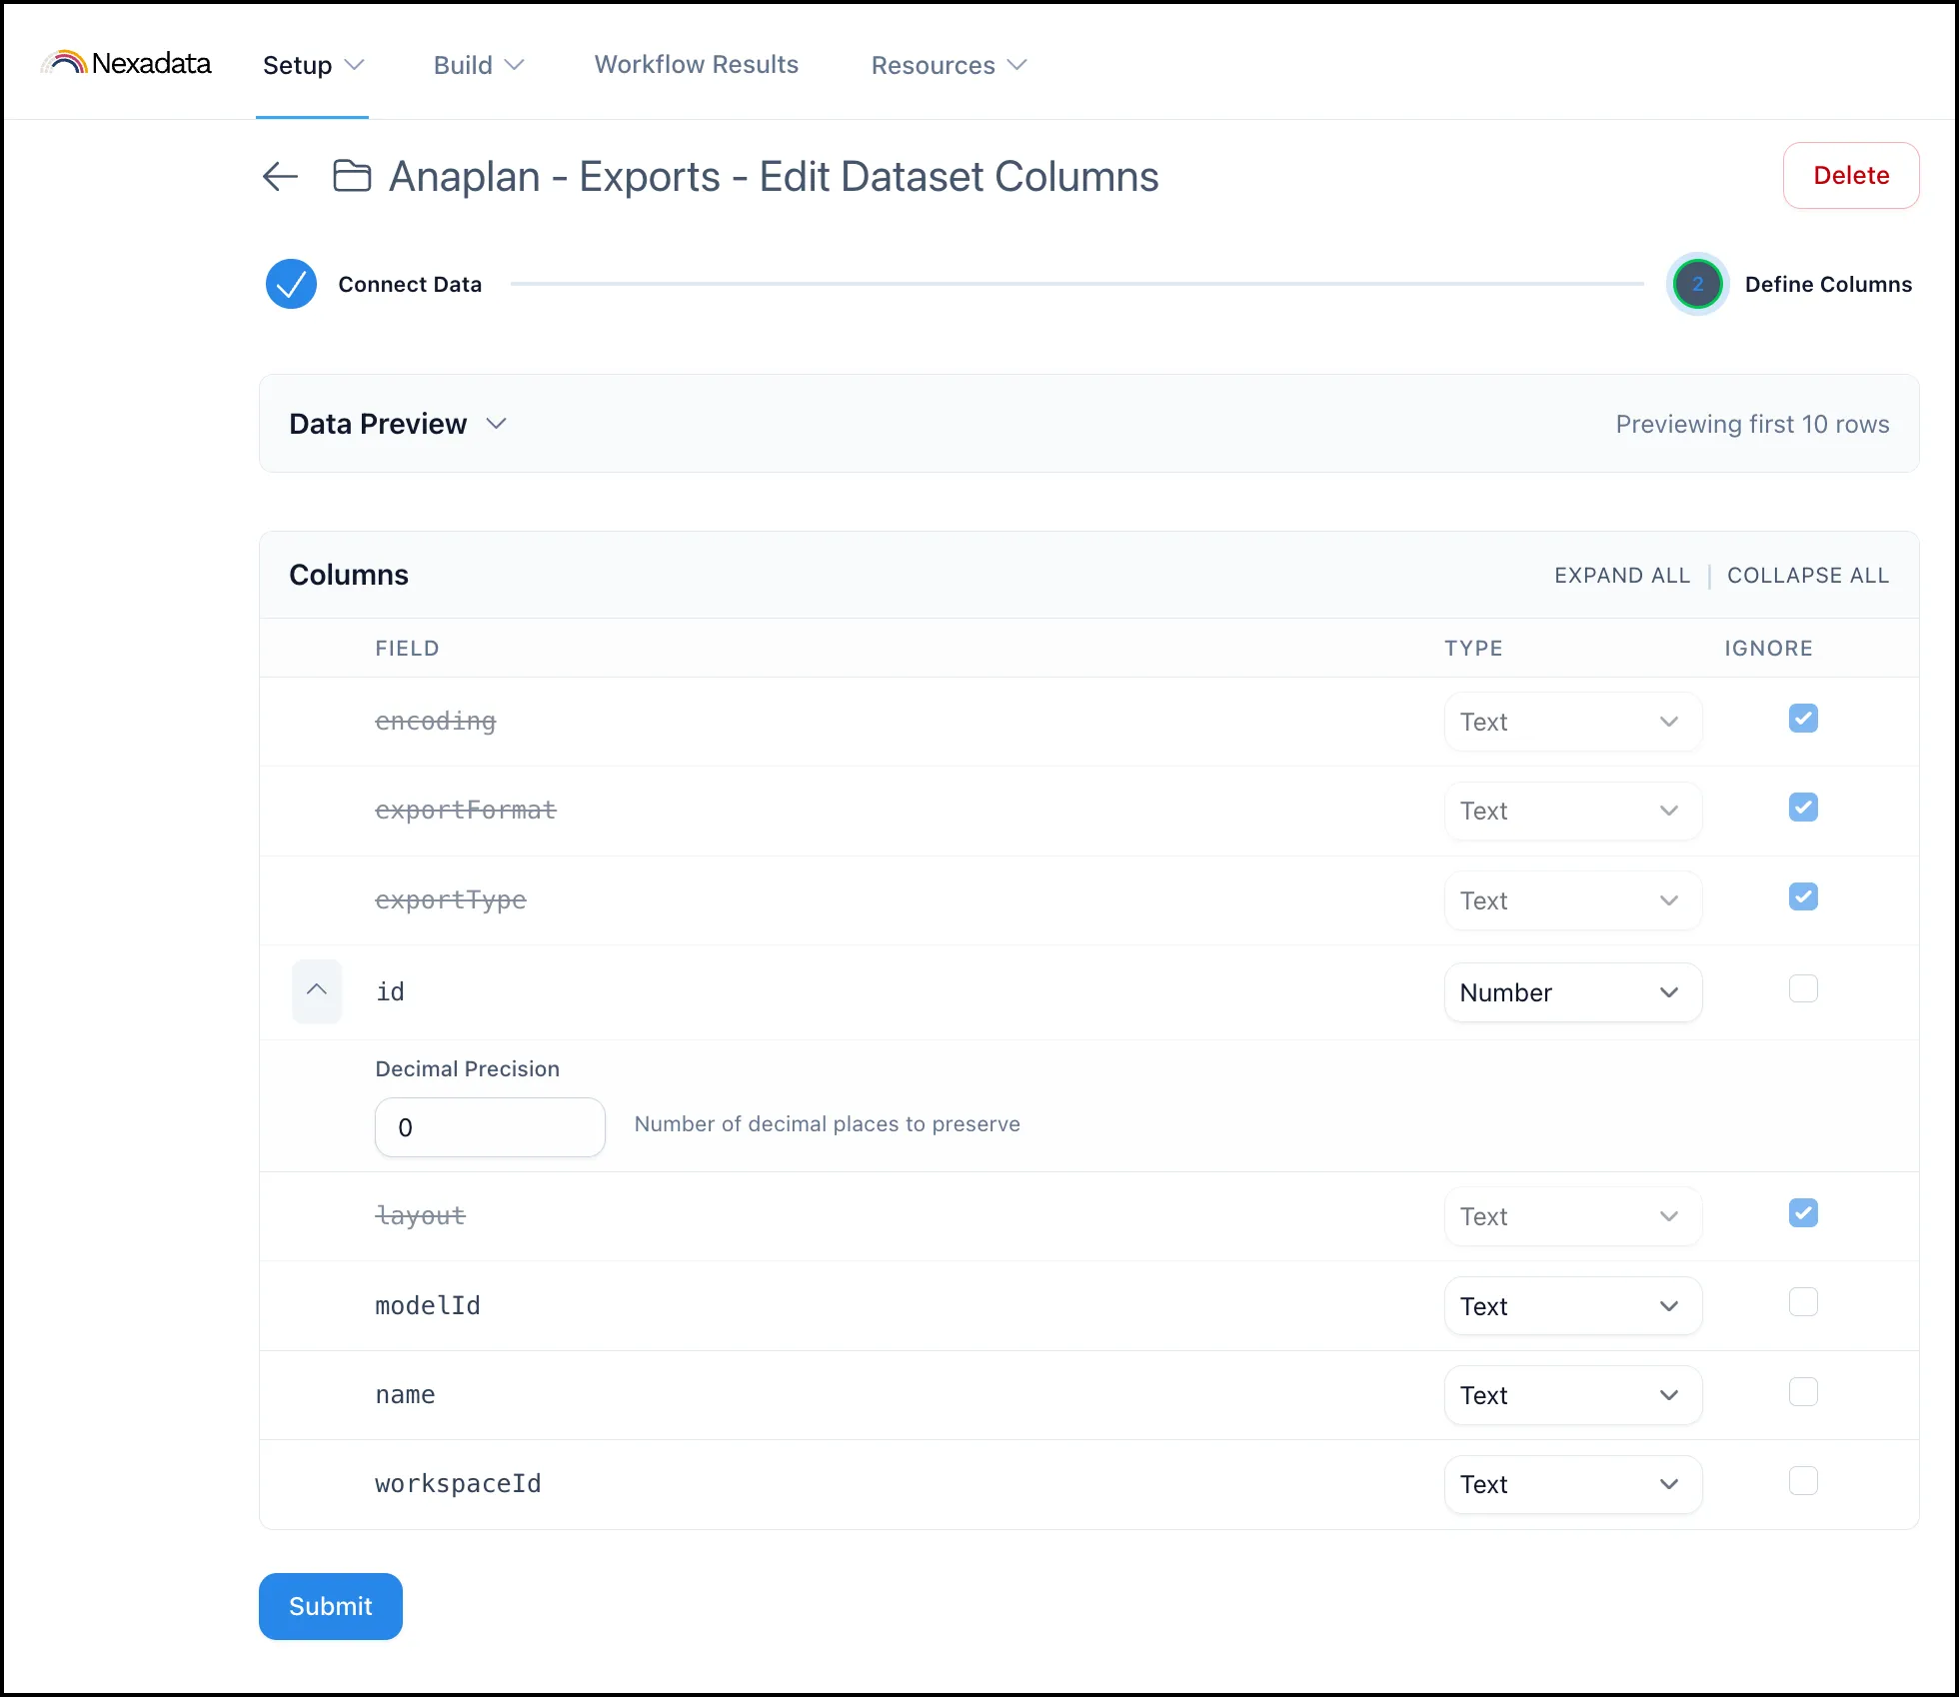Open the Resources menu chevron
Viewport: 1959px width, 1697px height.
pos(1017,65)
